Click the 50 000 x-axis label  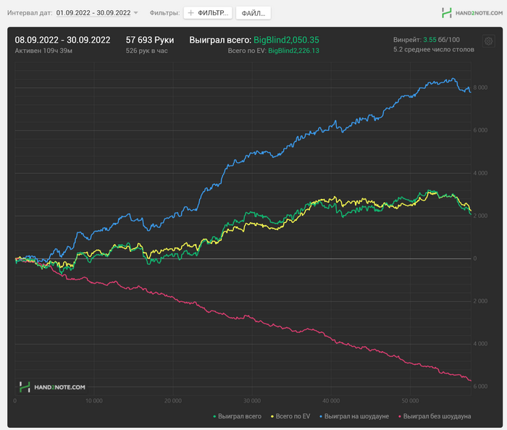(410, 401)
